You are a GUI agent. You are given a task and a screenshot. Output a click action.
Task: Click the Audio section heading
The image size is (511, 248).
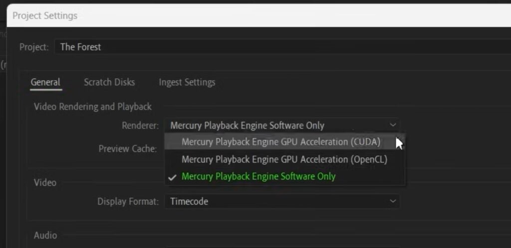coord(45,235)
